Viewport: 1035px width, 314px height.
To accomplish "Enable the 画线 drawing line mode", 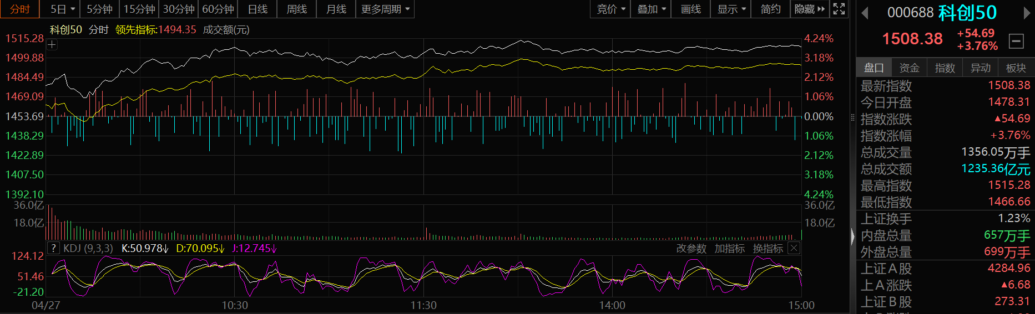I will 690,9.
